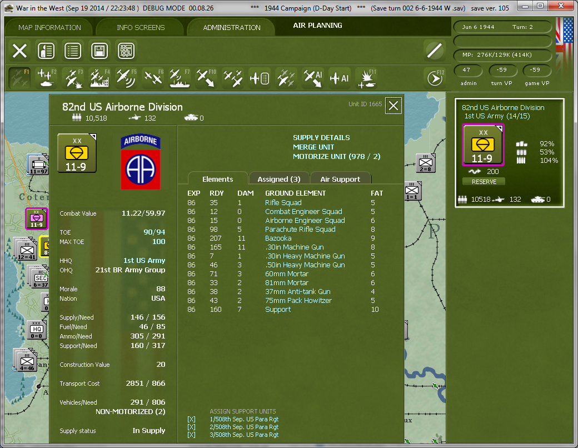
Task: Select the F5 air reconnaissance icon
Action: tap(126, 78)
